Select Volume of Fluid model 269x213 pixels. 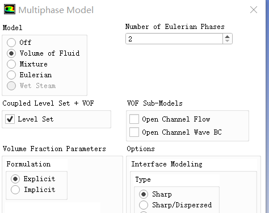point(11,53)
